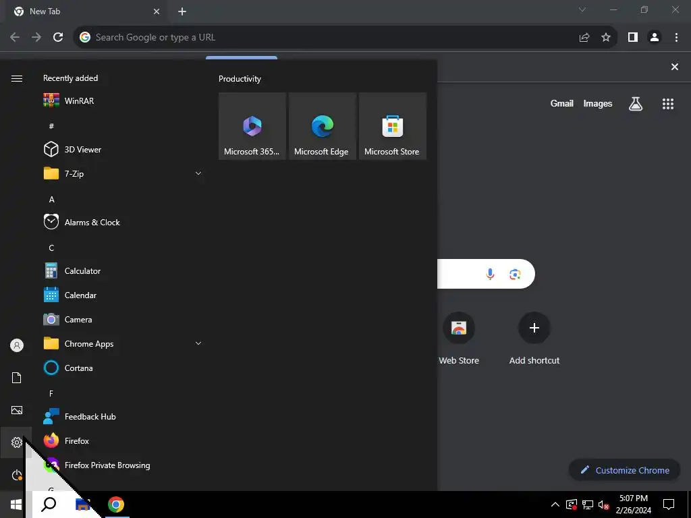691x518 pixels.
Task: Open Chrome profile avatar
Action: [x=655, y=38]
